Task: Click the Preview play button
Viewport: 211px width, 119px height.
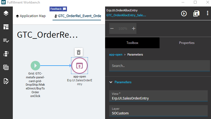Action: 184,14
